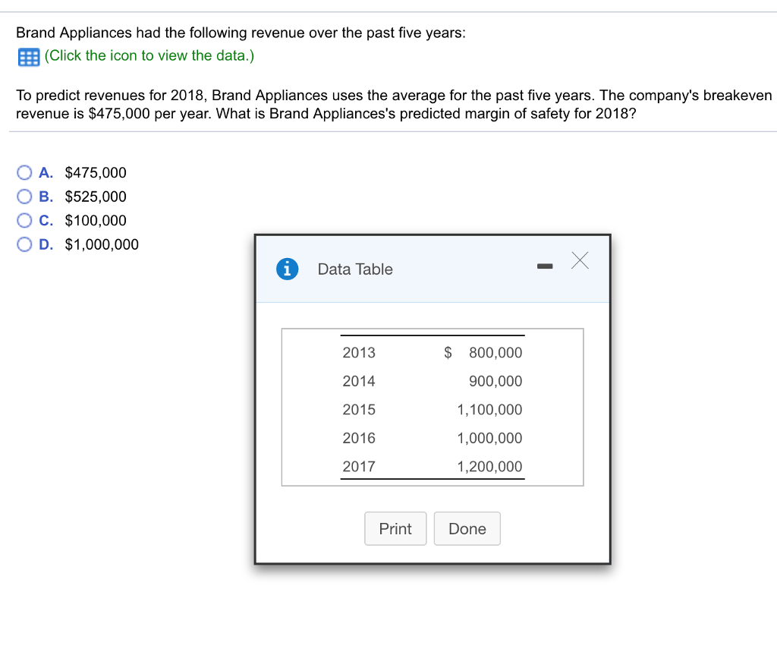777x655 pixels.
Task: Click the 2013 year cell
Action: [359, 352]
